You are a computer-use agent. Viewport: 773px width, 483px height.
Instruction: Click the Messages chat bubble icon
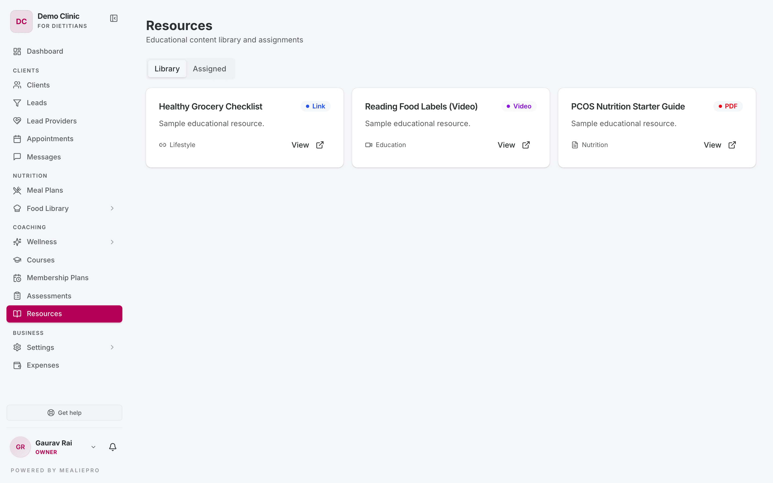(17, 157)
